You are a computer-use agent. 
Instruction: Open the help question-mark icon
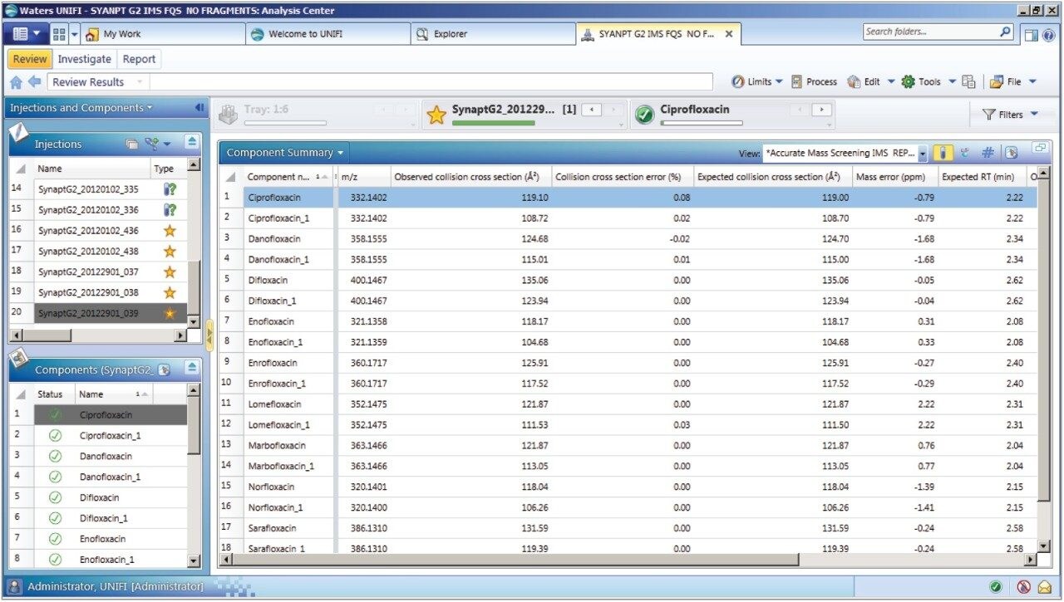point(1048,35)
